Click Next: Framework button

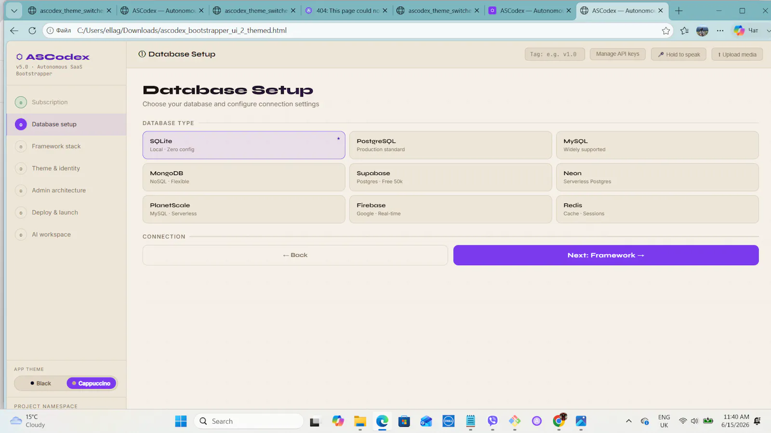606,255
